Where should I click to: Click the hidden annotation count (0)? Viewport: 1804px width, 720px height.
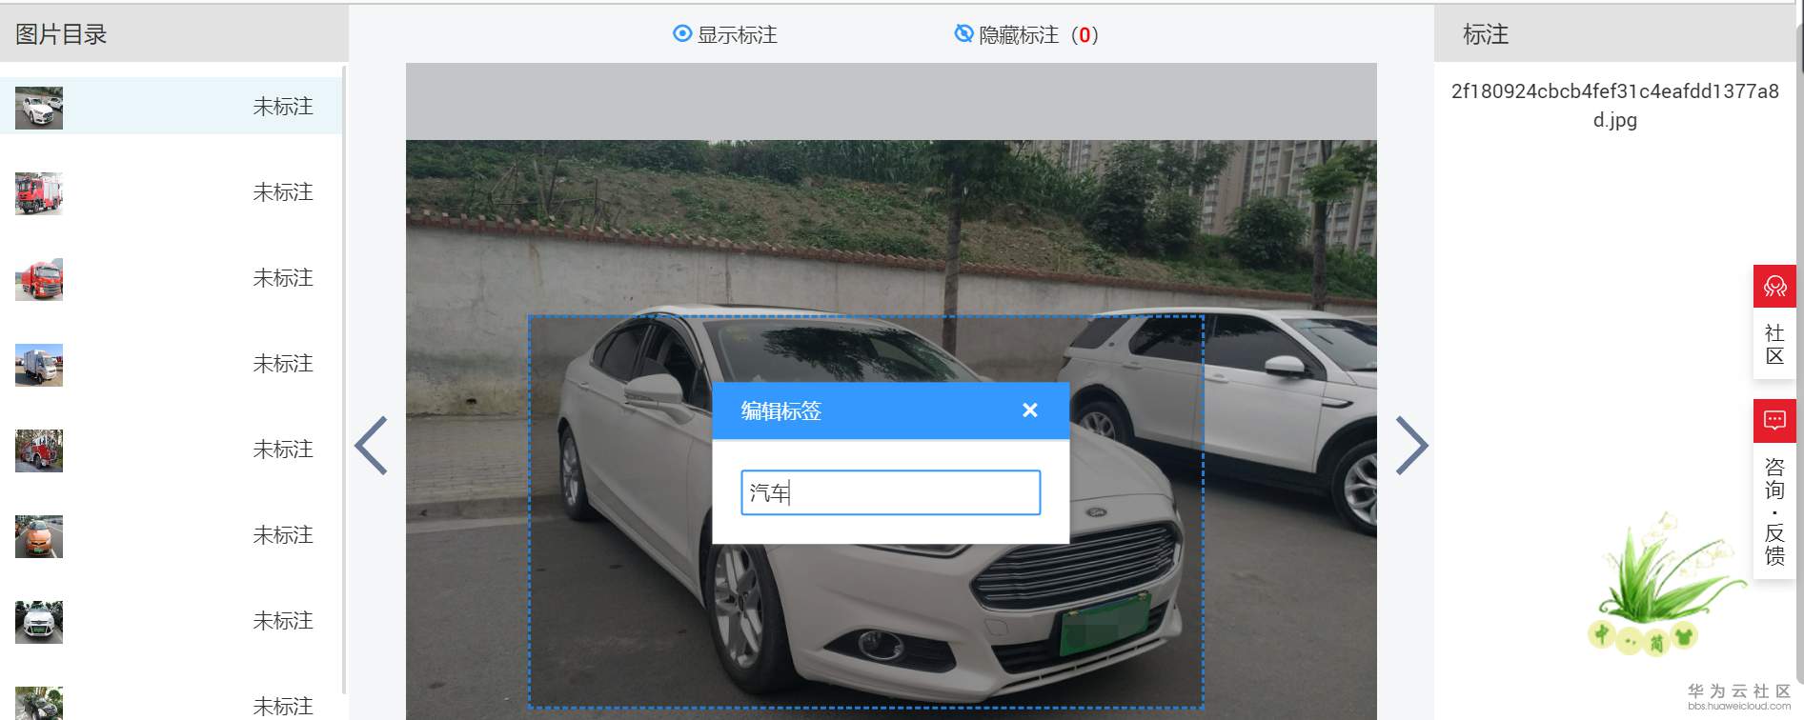[x=1084, y=35]
